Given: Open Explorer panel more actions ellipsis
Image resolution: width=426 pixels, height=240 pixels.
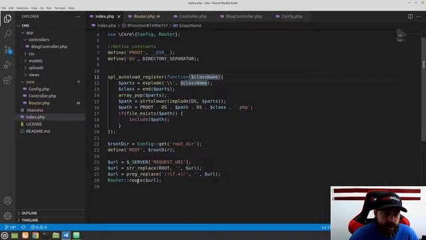Looking at the screenshot, I should pos(78,17).
